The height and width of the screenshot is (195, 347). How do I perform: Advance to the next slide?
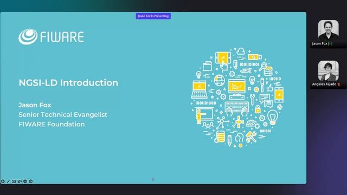coord(31,181)
